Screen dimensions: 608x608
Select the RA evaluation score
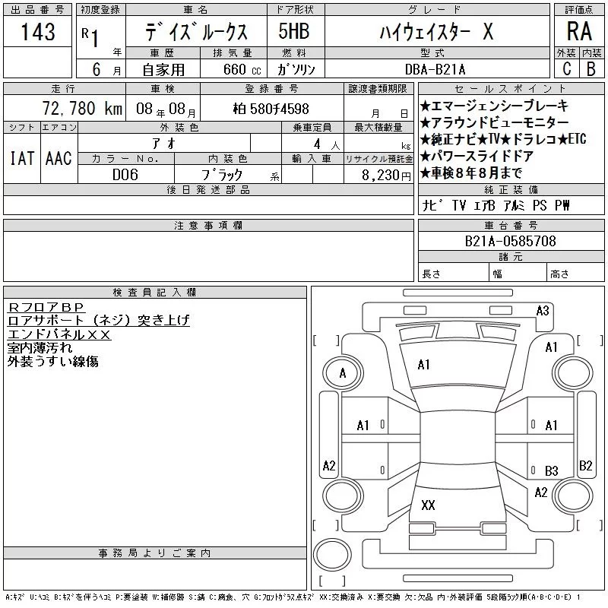point(579,31)
